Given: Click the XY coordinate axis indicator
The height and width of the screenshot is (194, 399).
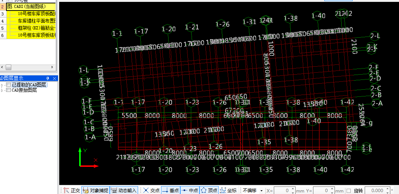Looking at the screenshot, I should (88, 157).
